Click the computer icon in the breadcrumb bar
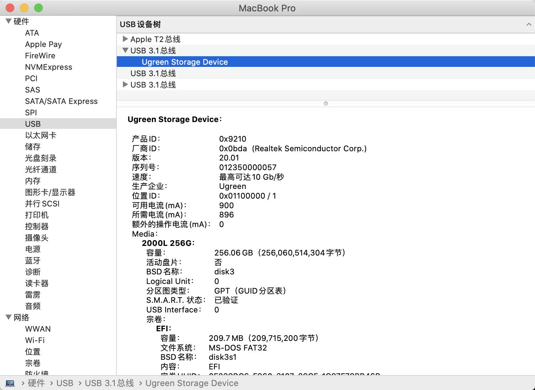 (11, 383)
